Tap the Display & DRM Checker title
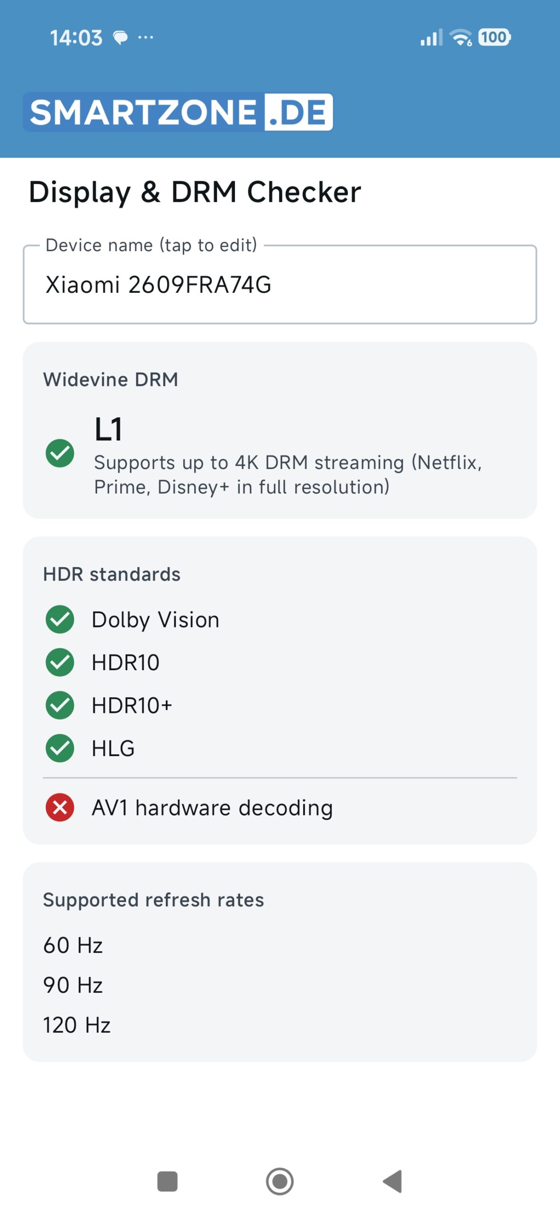 pos(195,192)
